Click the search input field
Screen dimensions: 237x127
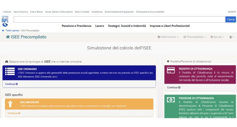click(119, 19)
